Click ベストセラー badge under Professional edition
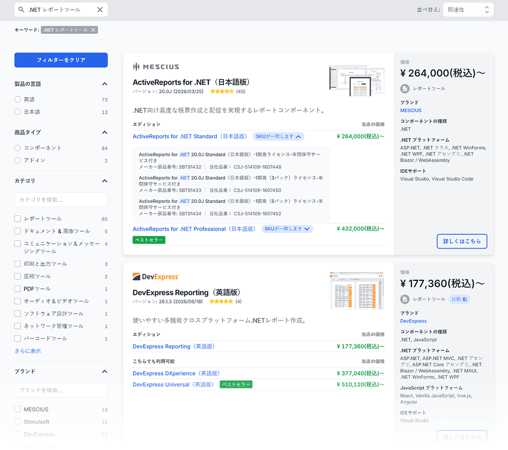This screenshot has height=450, width=508. tap(149, 240)
